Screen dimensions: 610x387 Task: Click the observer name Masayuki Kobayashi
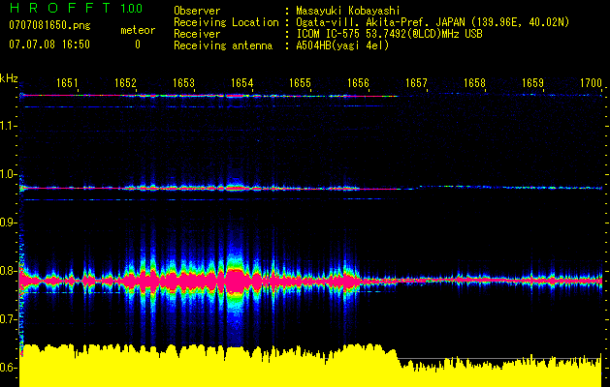tap(348, 11)
